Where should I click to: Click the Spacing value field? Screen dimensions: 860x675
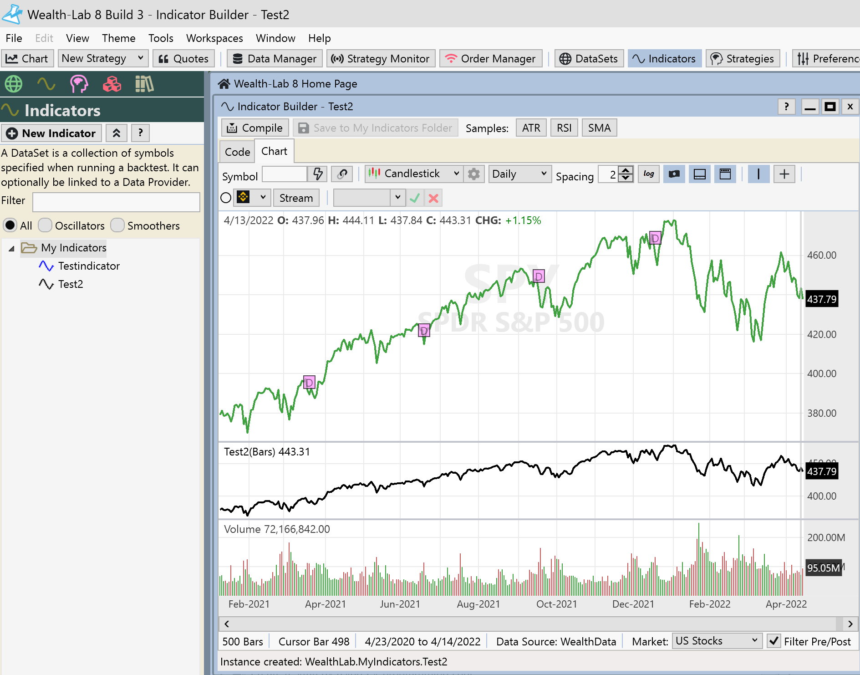(609, 174)
